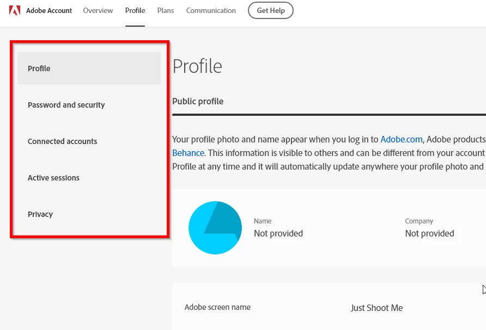486x330 pixels.
Task: Click the Get Help button
Action: tap(271, 10)
